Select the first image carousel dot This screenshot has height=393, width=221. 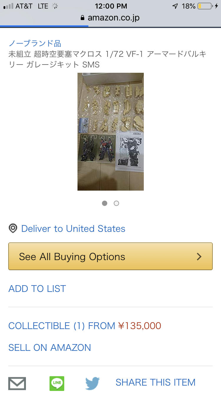tap(105, 203)
